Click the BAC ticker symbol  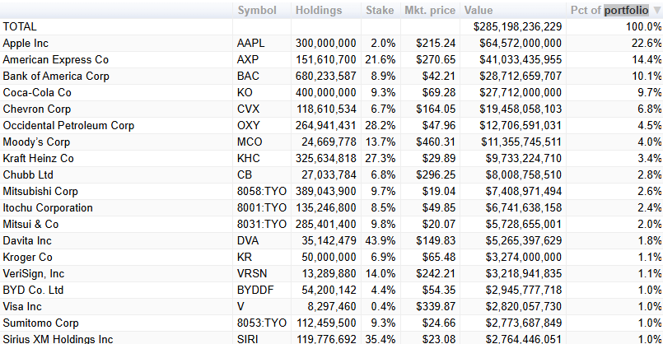pos(248,76)
